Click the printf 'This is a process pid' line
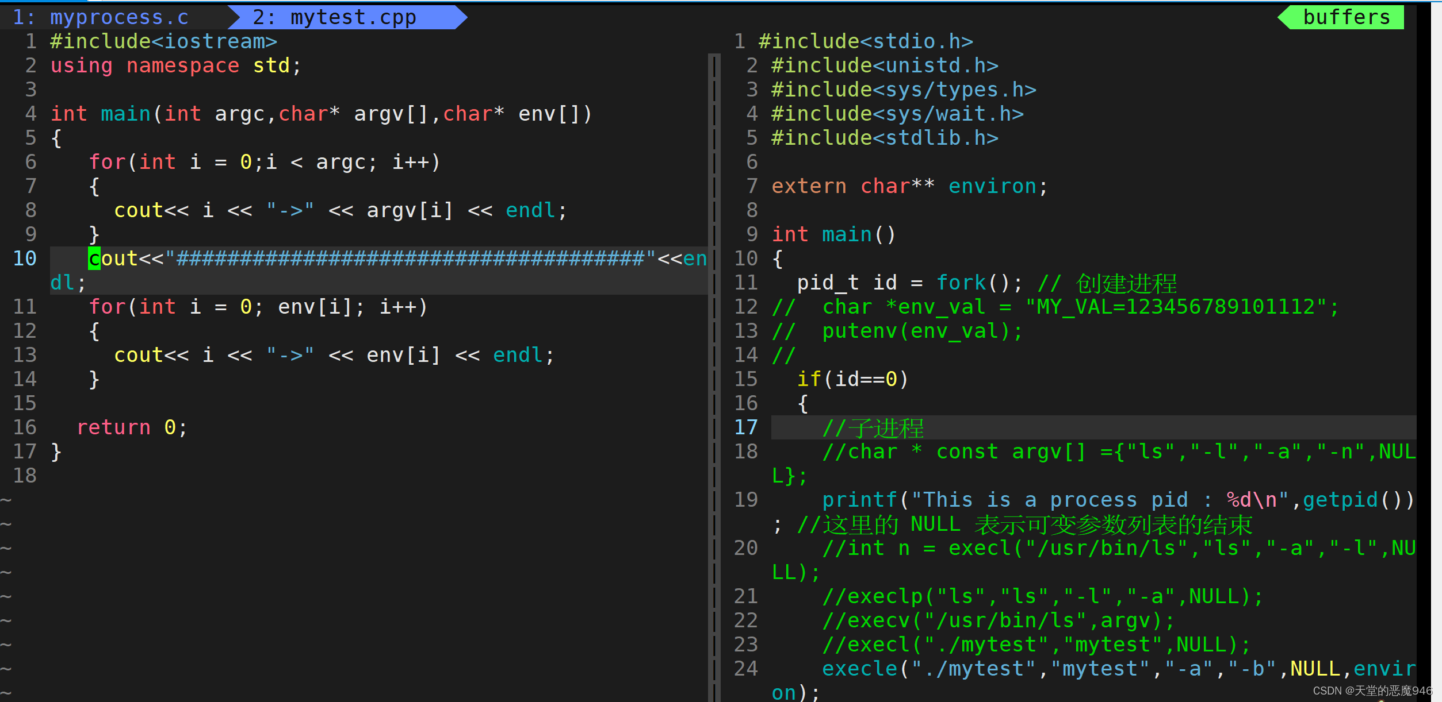This screenshot has width=1442, height=702. 1093,512
